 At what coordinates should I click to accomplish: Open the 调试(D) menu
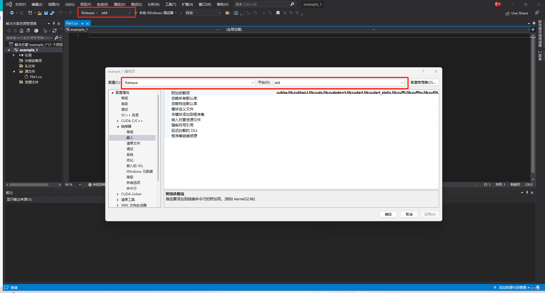[x=120, y=4]
